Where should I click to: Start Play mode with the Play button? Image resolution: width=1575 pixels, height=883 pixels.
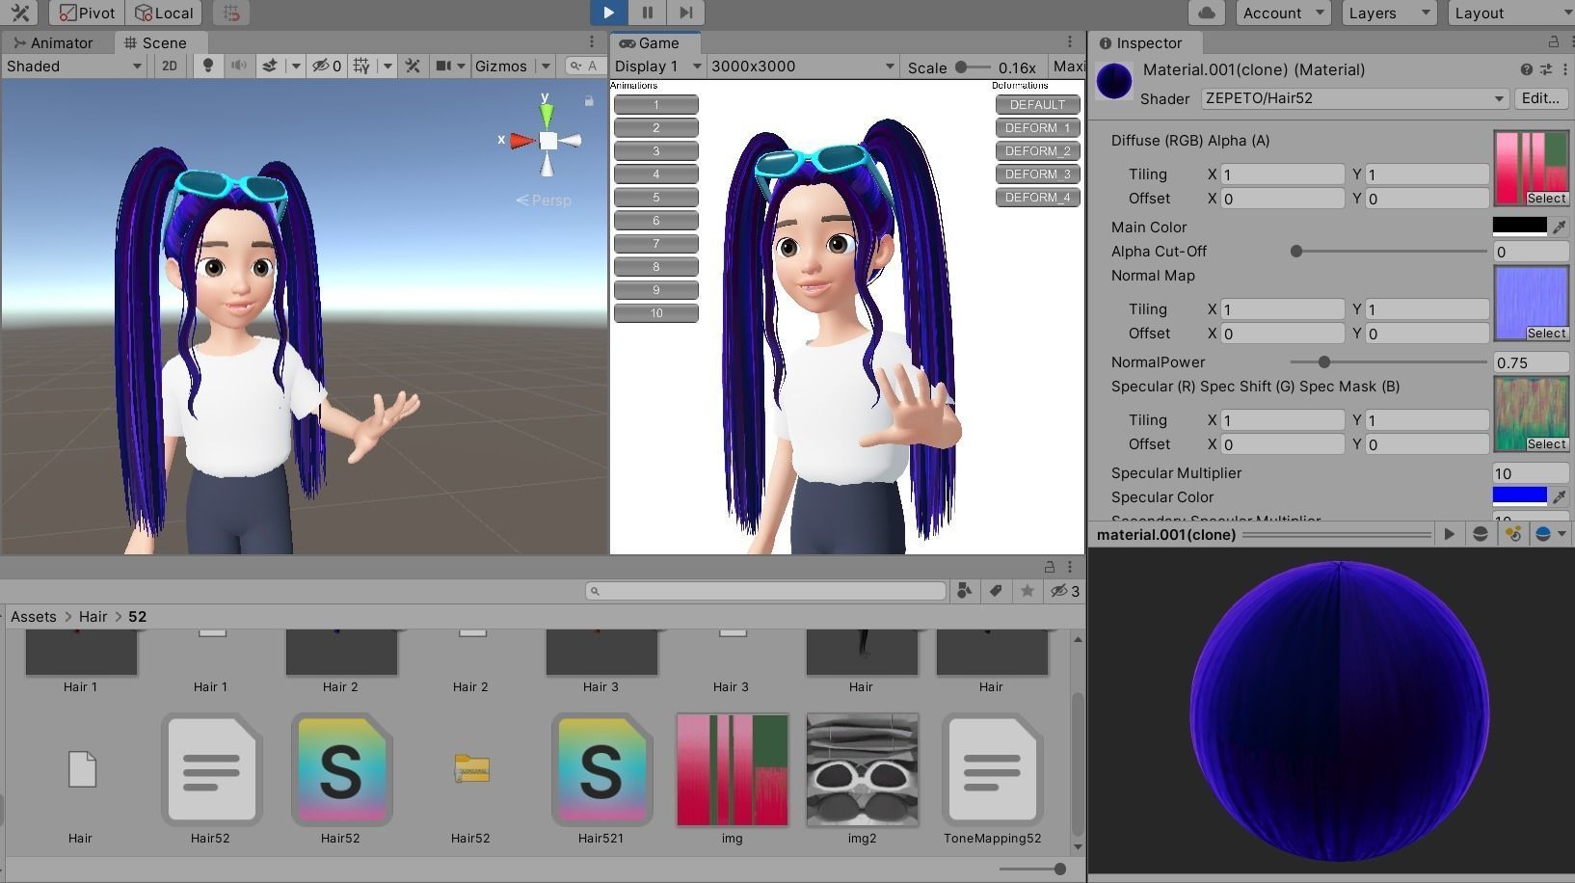coord(608,13)
